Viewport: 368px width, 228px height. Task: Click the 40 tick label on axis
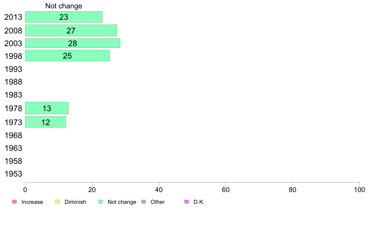pyautogui.click(x=159, y=190)
